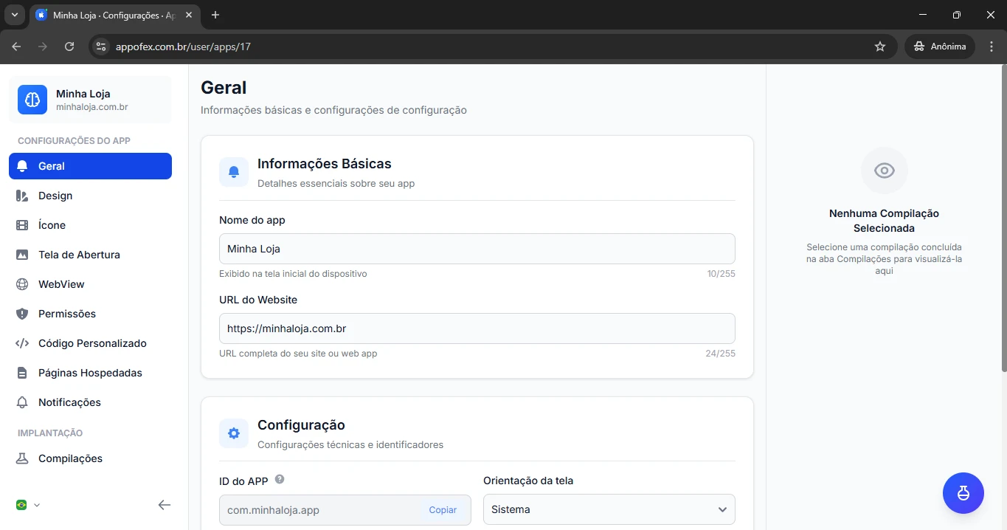Go to Notificações in sidebar
1007x530 pixels.
[69, 402]
